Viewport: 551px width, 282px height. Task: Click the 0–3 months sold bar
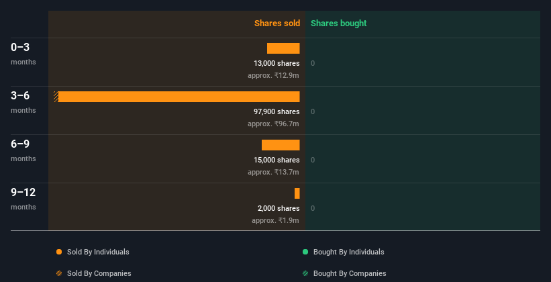pyautogui.click(x=283, y=48)
